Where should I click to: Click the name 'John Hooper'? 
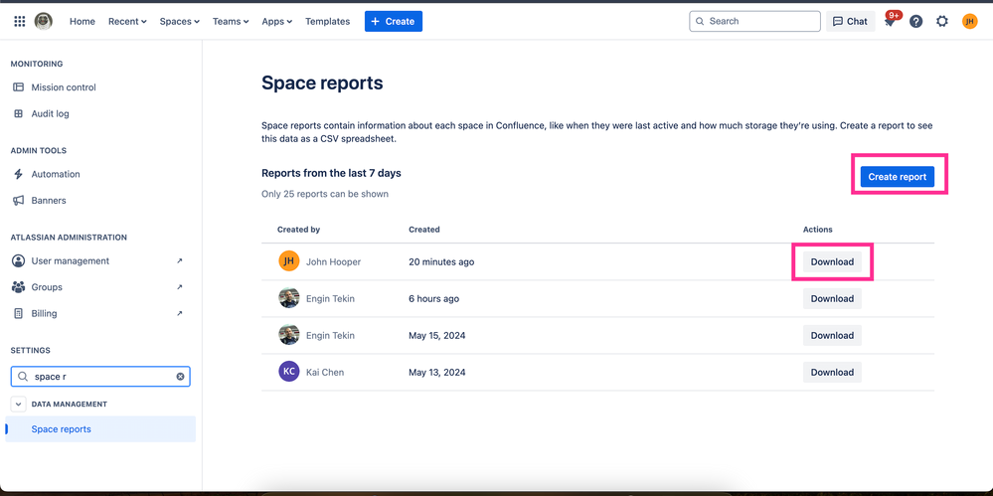click(x=333, y=261)
